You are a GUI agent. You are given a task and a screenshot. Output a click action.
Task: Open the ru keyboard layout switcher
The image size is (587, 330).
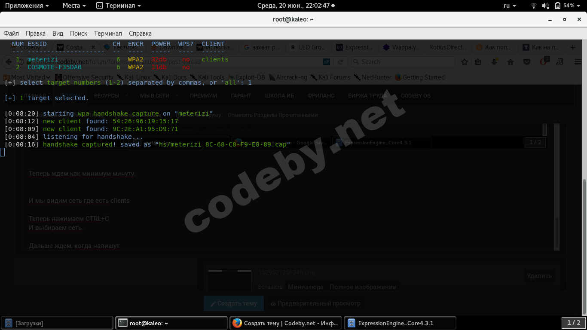(509, 6)
